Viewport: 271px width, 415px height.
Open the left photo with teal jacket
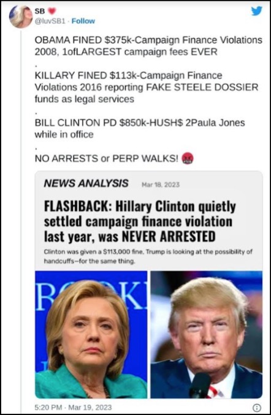point(91,334)
